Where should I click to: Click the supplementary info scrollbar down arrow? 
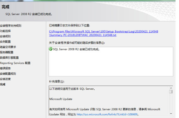[171, 114]
